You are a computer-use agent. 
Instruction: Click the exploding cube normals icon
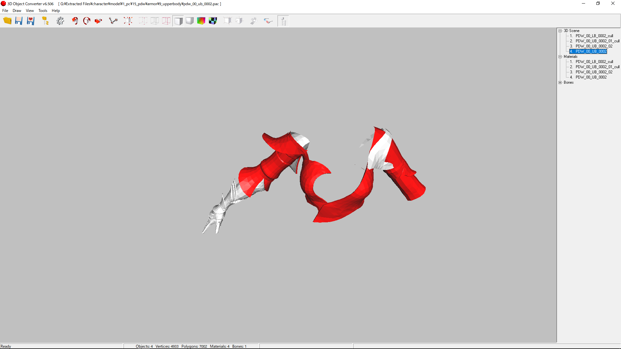[x=128, y=21]
